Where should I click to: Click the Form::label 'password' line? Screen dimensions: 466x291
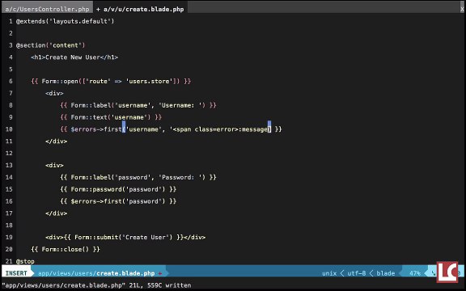138,177
